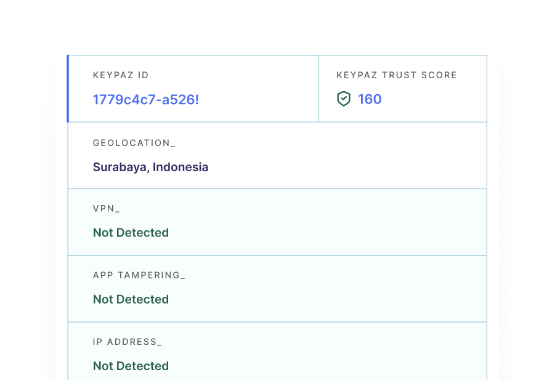
Task: Click Not Detected status under VPN_
Action: (131, 233)
